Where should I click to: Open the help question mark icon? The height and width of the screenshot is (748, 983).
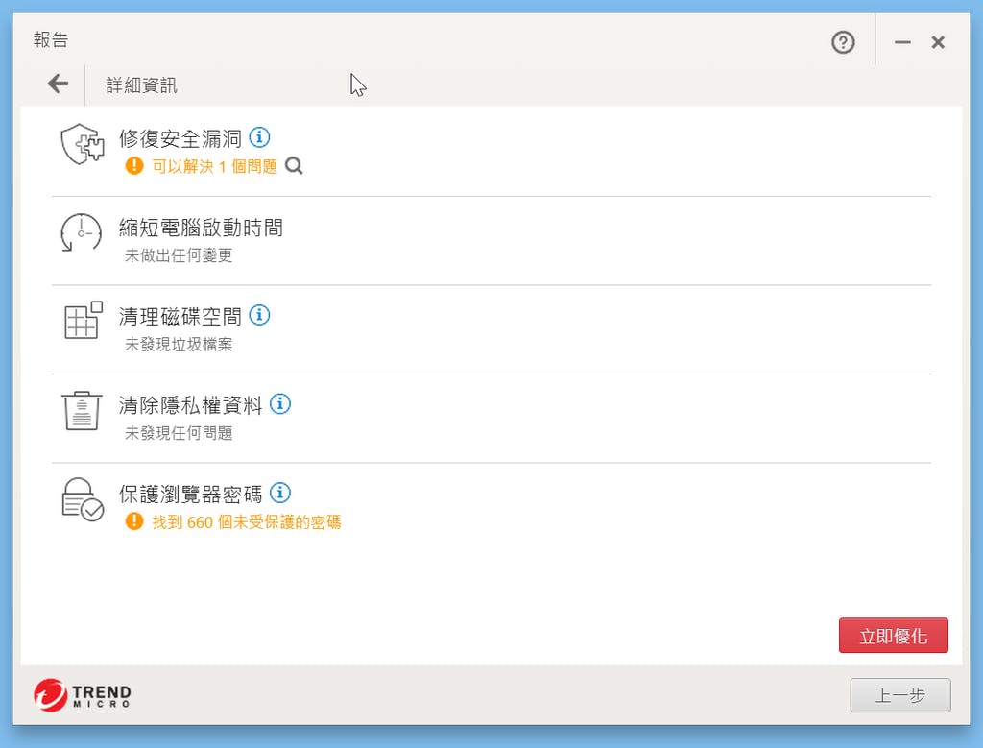[x=843, y=42]
